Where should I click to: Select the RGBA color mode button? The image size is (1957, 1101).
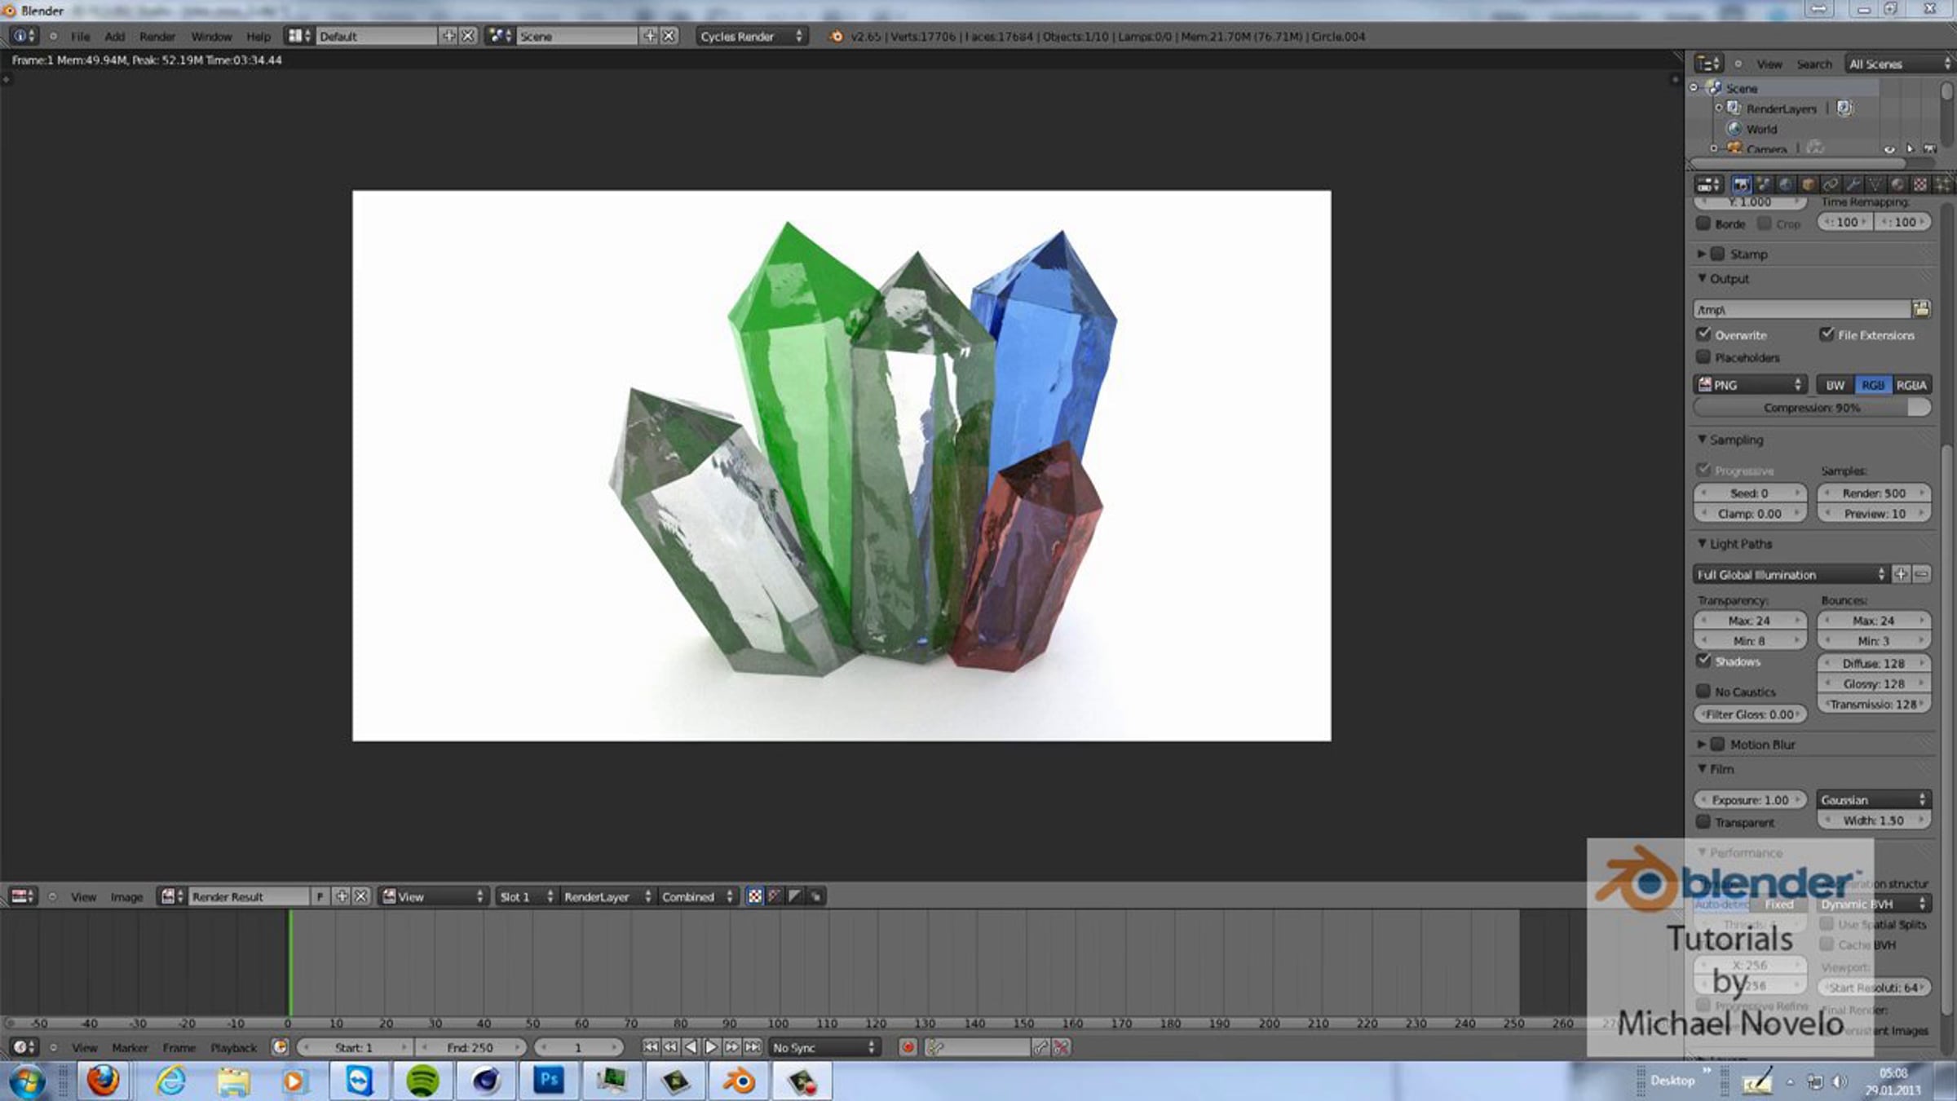coord(1911,385)
